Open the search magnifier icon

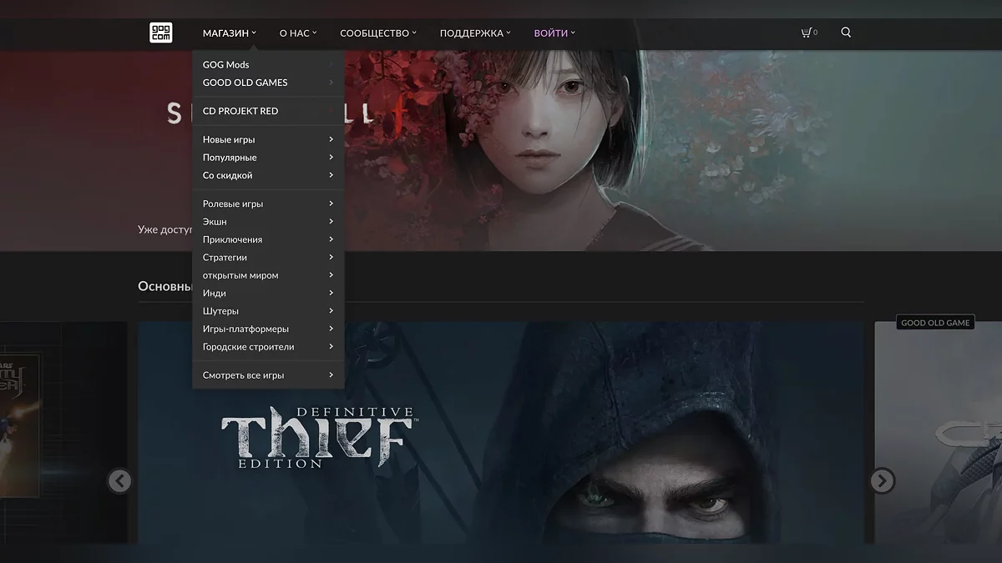(x=846, y=33)
